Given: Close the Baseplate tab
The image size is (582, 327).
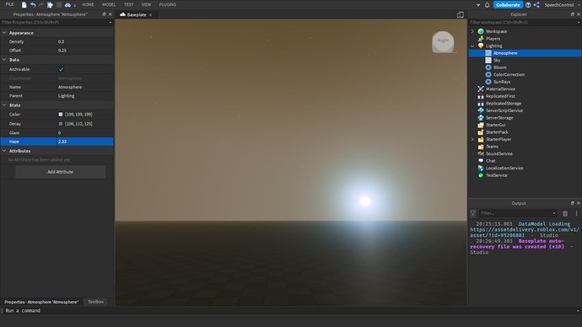Looking at the screenshot, I should pyautogui.click(x=150, y=15).
